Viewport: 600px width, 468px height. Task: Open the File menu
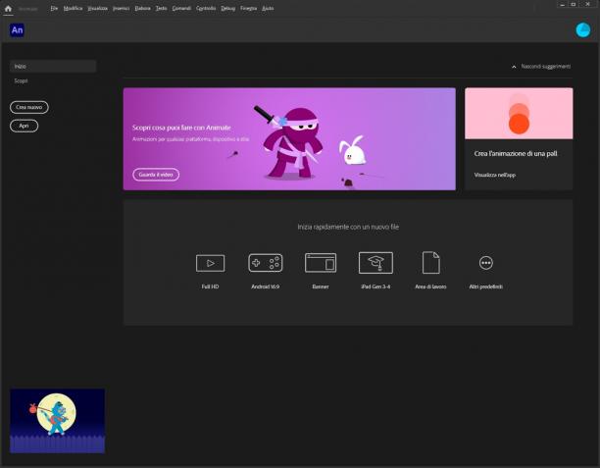(x=54, y=8)
